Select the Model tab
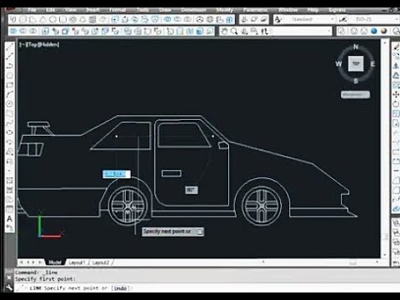 point(55,262)
